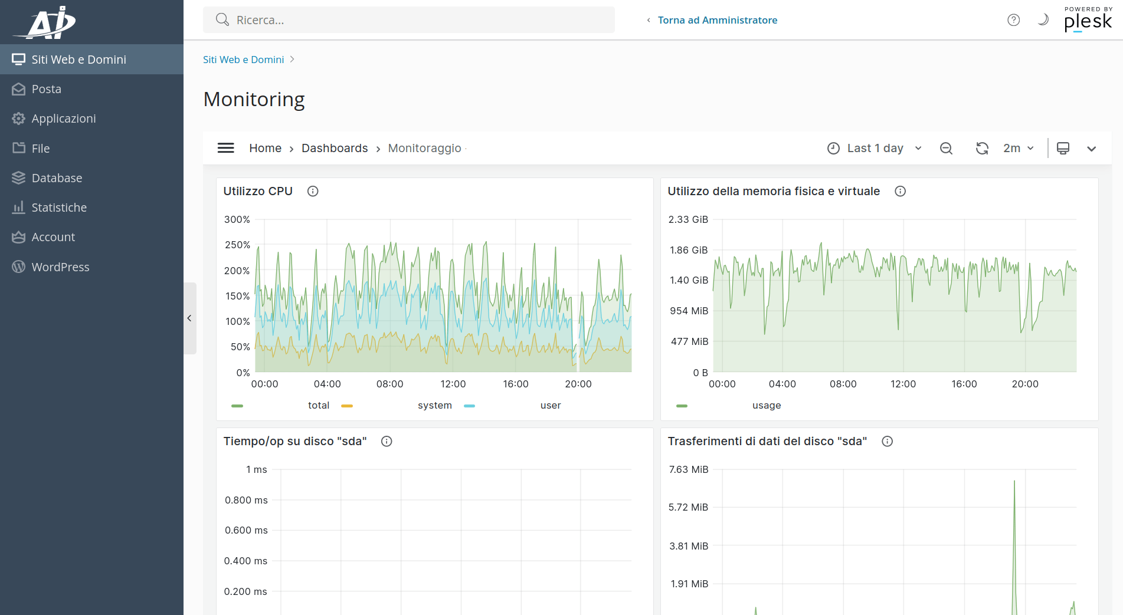Click the time range clock icon
Viewport: 1123px width, 615px height.
(833, 148)
